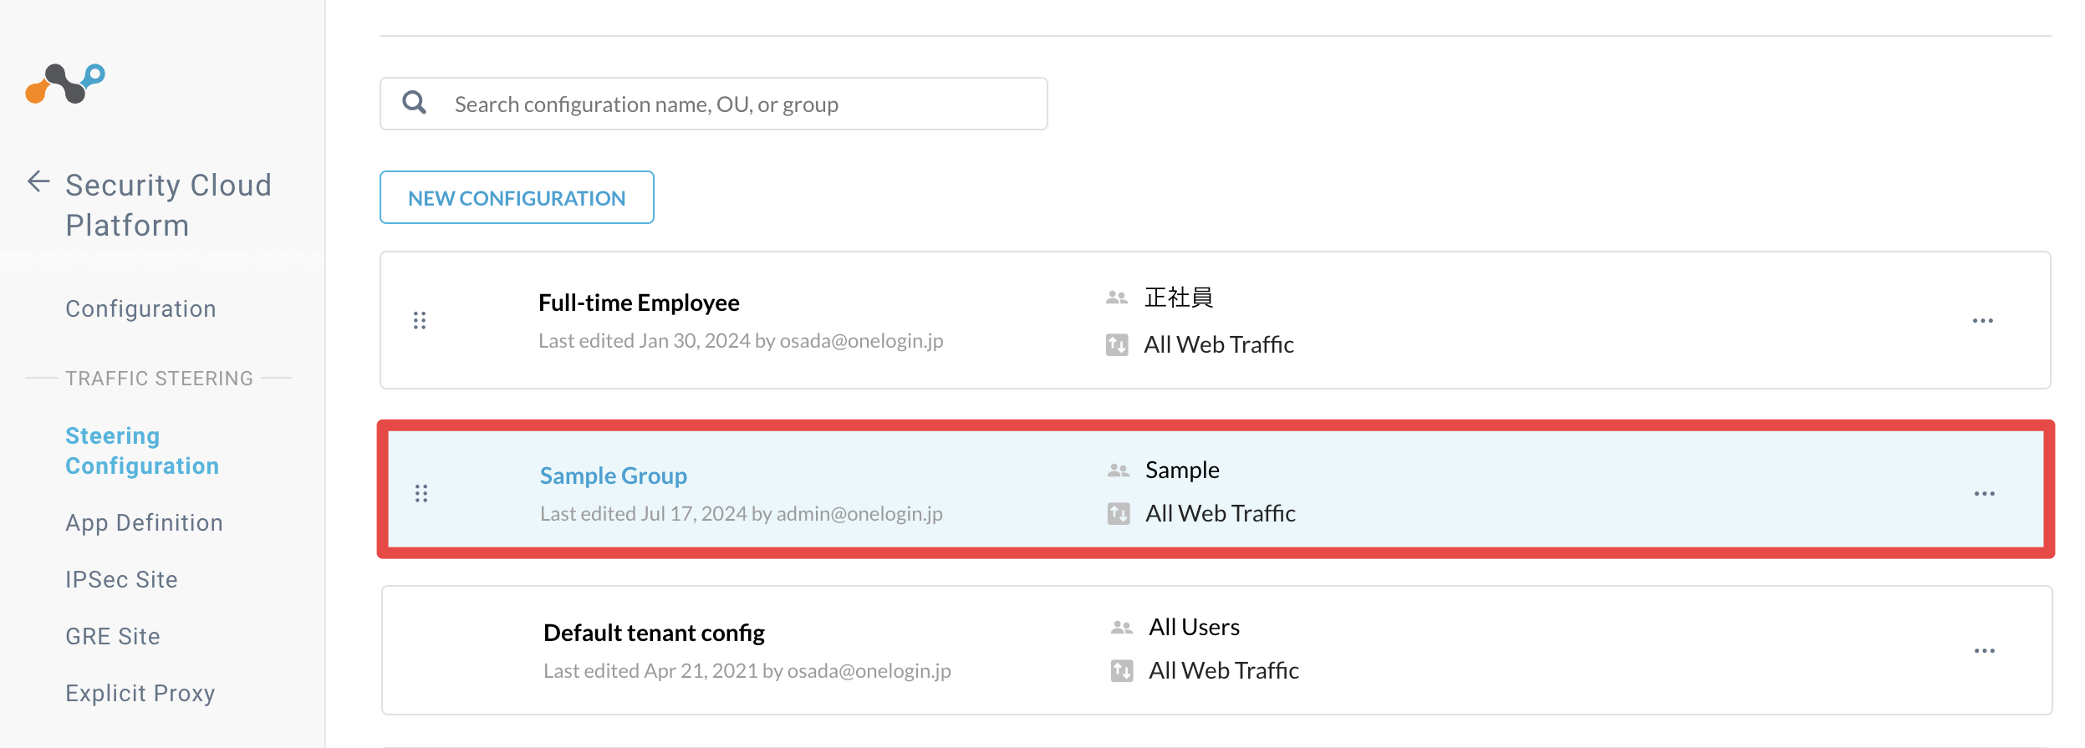Click the All Users label
This screenshot has height=748, width=2085.
pyautogui.click(x=1194, y=628)
